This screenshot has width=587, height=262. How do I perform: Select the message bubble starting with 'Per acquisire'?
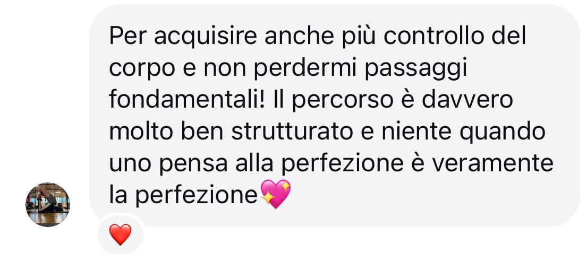coord(334,115)
